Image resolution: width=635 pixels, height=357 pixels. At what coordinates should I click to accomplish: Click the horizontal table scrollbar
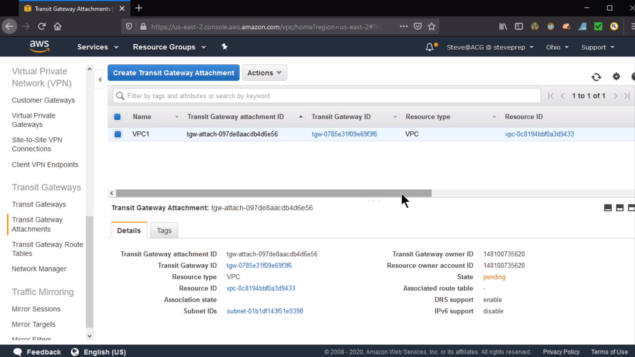[x=274, y=193]
